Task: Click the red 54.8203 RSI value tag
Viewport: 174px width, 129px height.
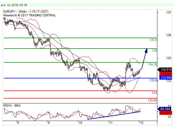Action: point(166,113)
